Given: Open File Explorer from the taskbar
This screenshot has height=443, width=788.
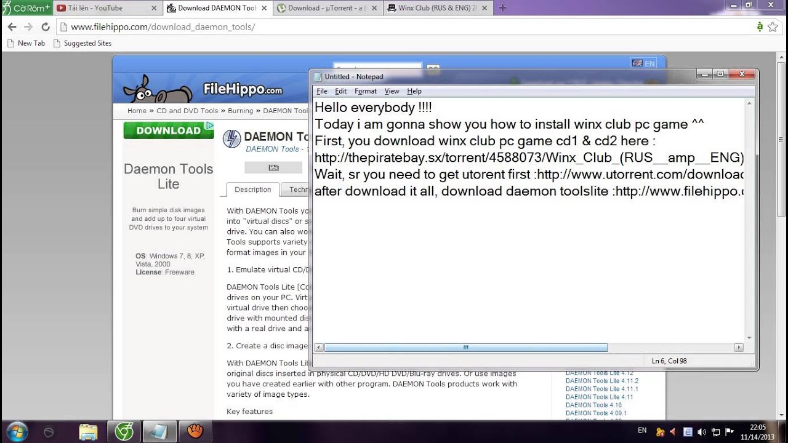Looking at the screenshot, I should click(88, 431).
